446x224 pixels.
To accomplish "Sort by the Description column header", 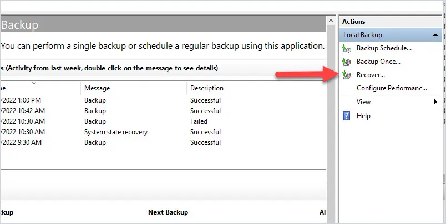I will 207,88.
